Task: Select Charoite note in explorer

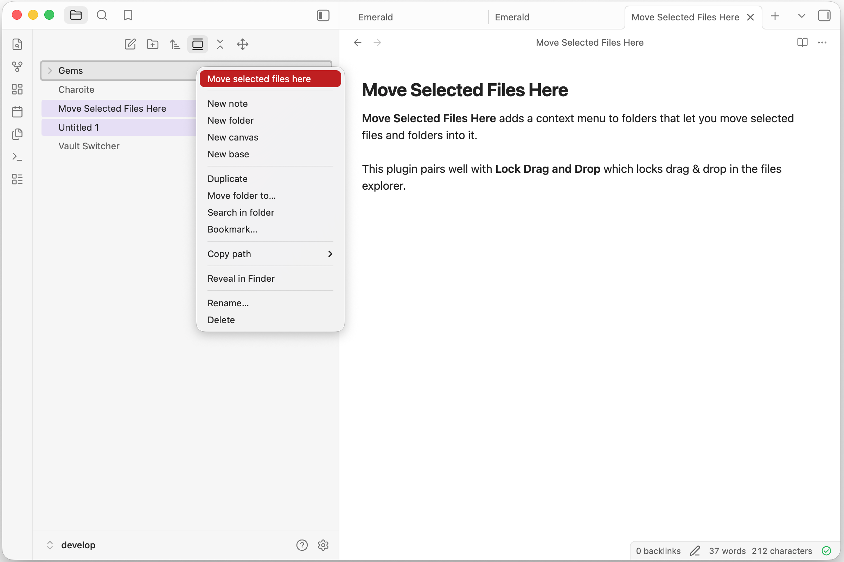Action: 119,90
